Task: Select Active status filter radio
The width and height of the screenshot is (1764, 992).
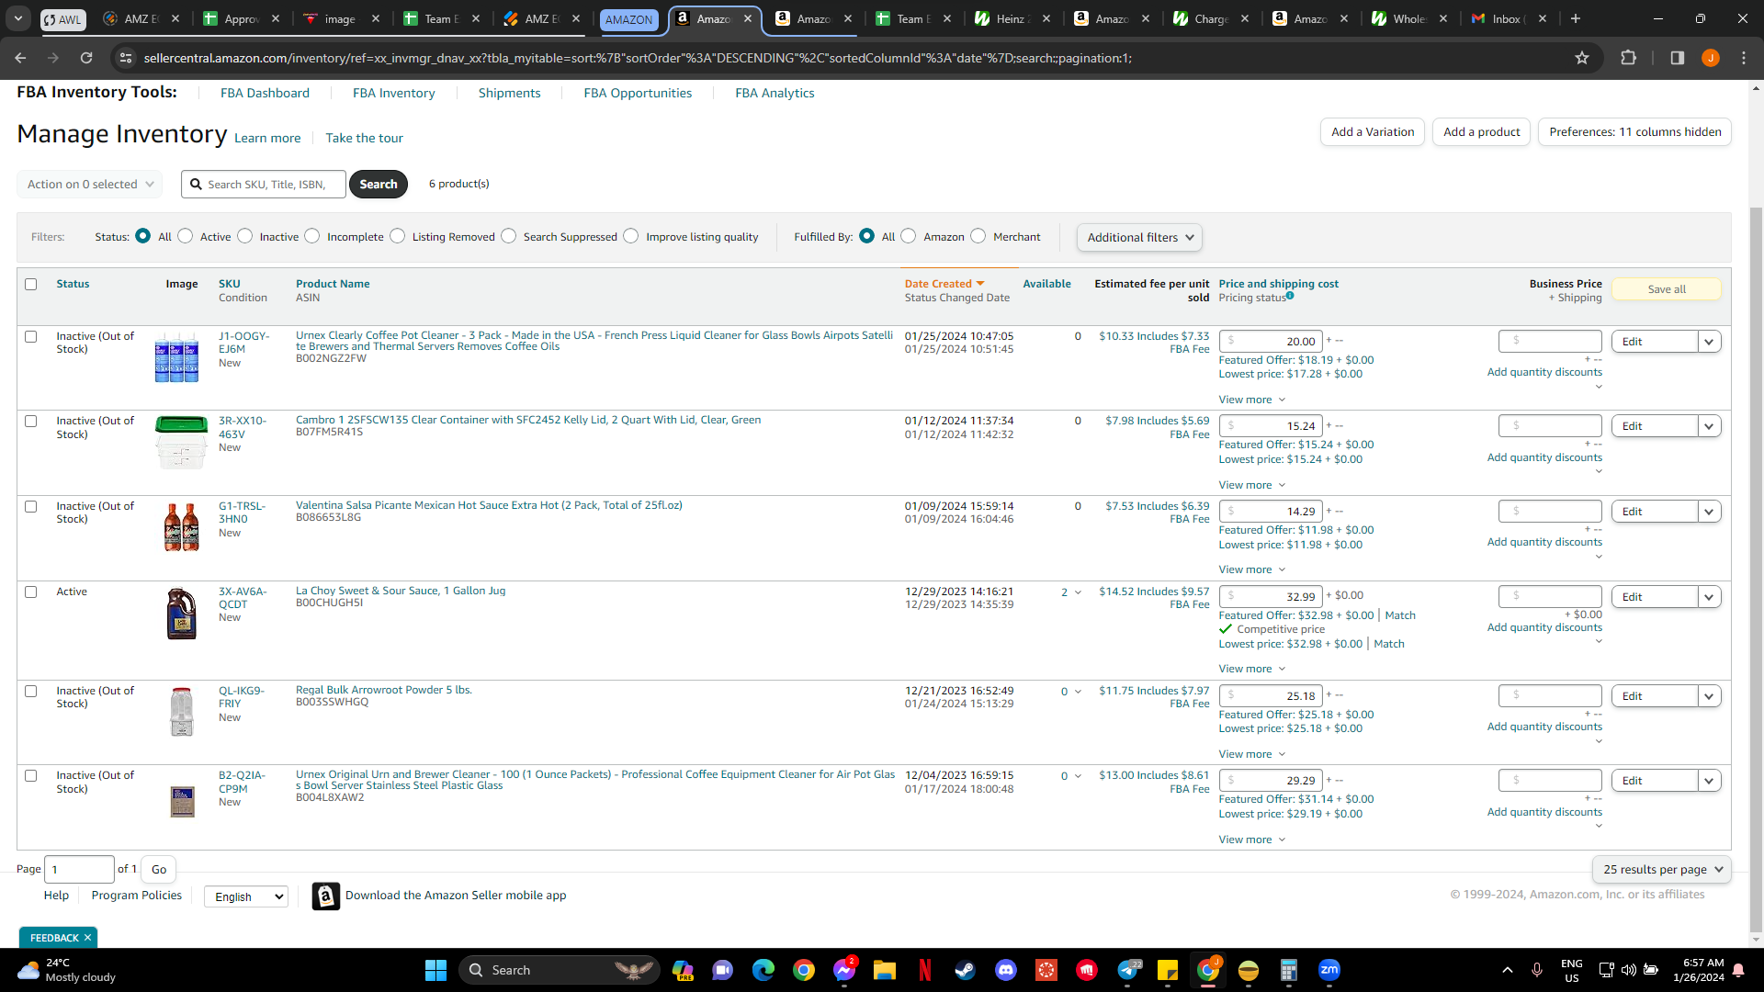Action: click(x=186, y=236)
